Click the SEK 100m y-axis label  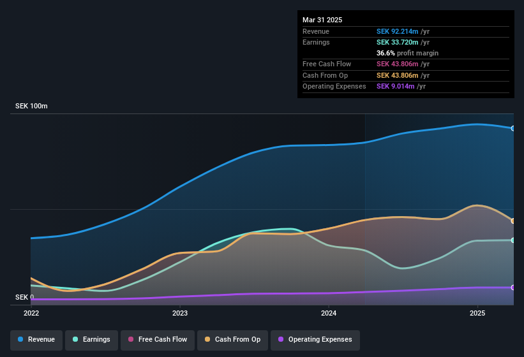point(31,106)
